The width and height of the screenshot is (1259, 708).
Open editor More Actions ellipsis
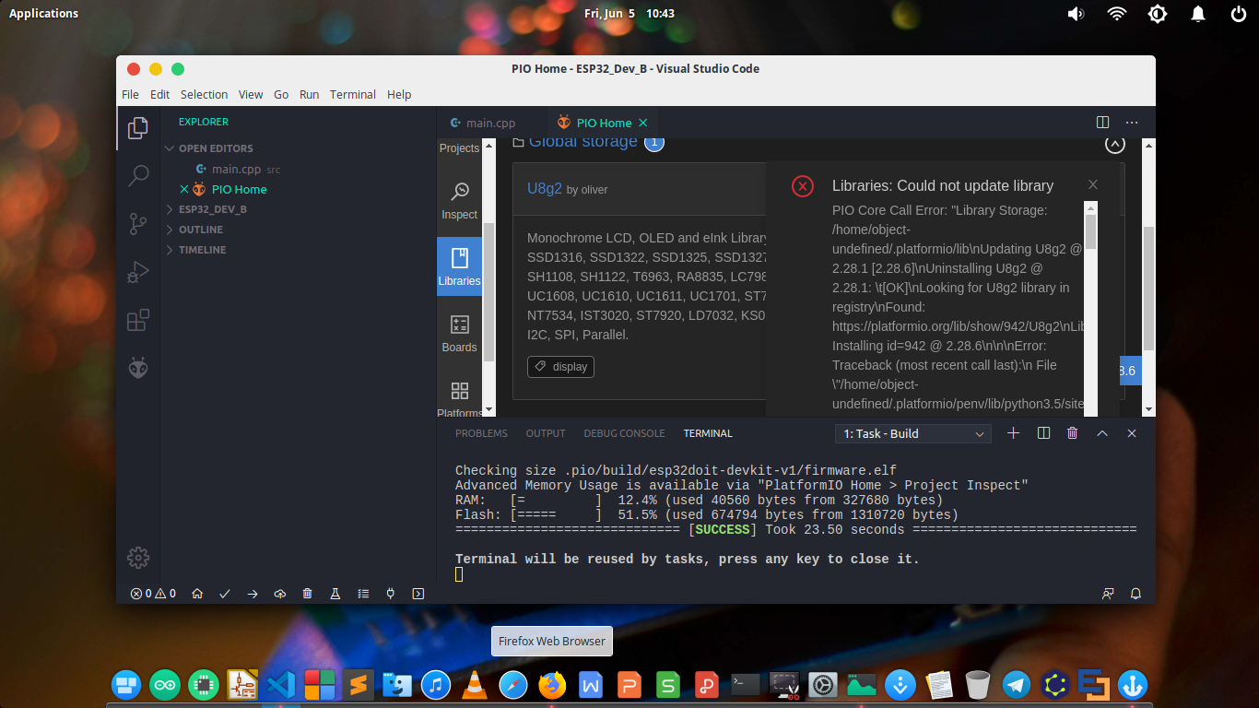[x=1132, y=123]
